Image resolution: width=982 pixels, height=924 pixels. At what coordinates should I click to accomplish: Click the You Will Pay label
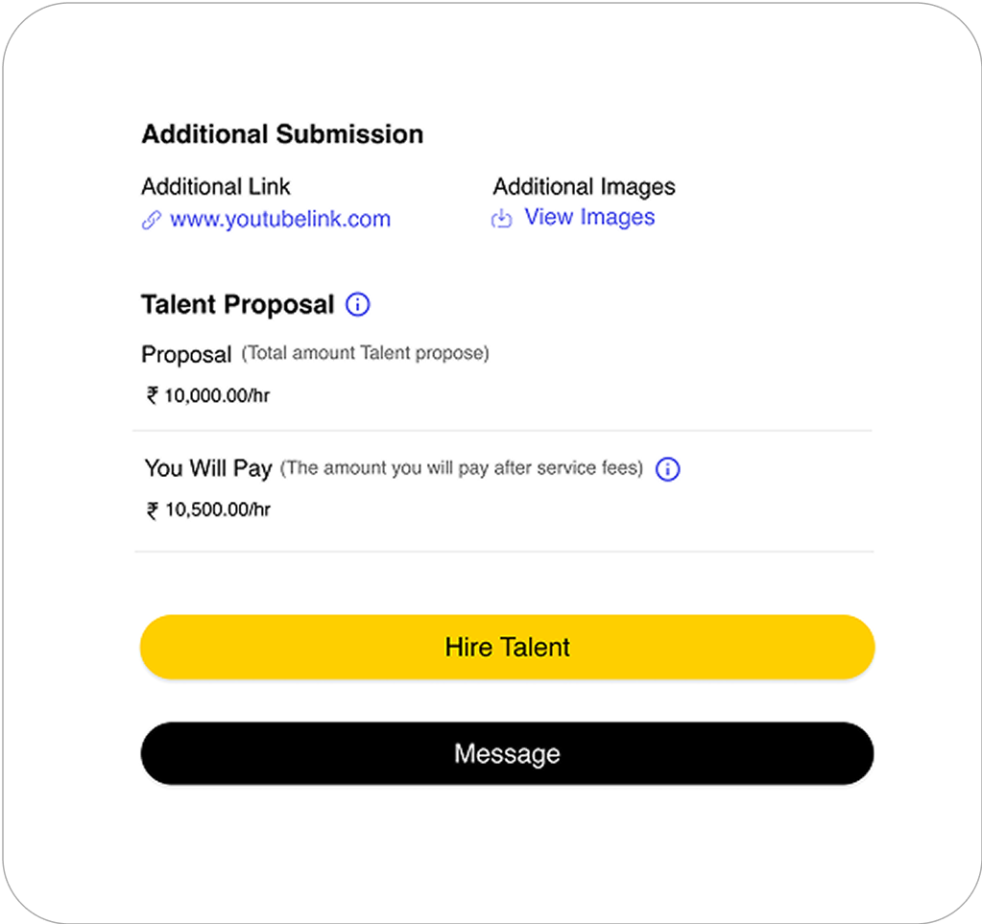point(208,468)
